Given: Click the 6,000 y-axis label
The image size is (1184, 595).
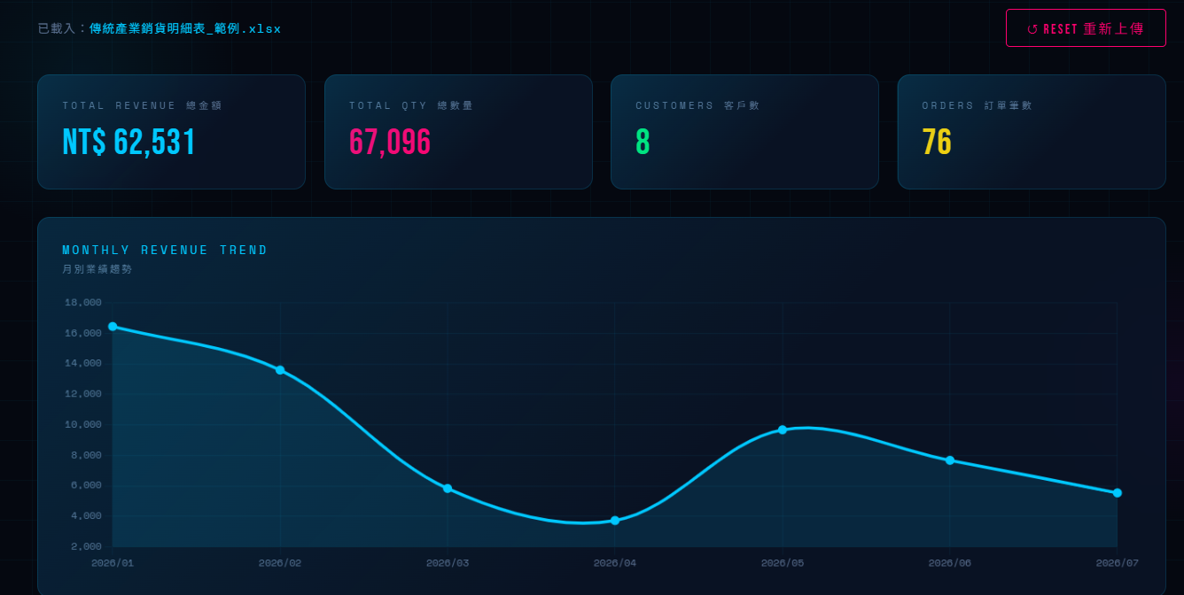Looking at the screenshot, I should tap(87, 485).
